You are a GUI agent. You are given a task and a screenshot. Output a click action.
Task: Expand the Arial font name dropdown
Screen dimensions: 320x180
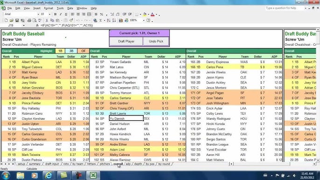click(x=38, y=14)
